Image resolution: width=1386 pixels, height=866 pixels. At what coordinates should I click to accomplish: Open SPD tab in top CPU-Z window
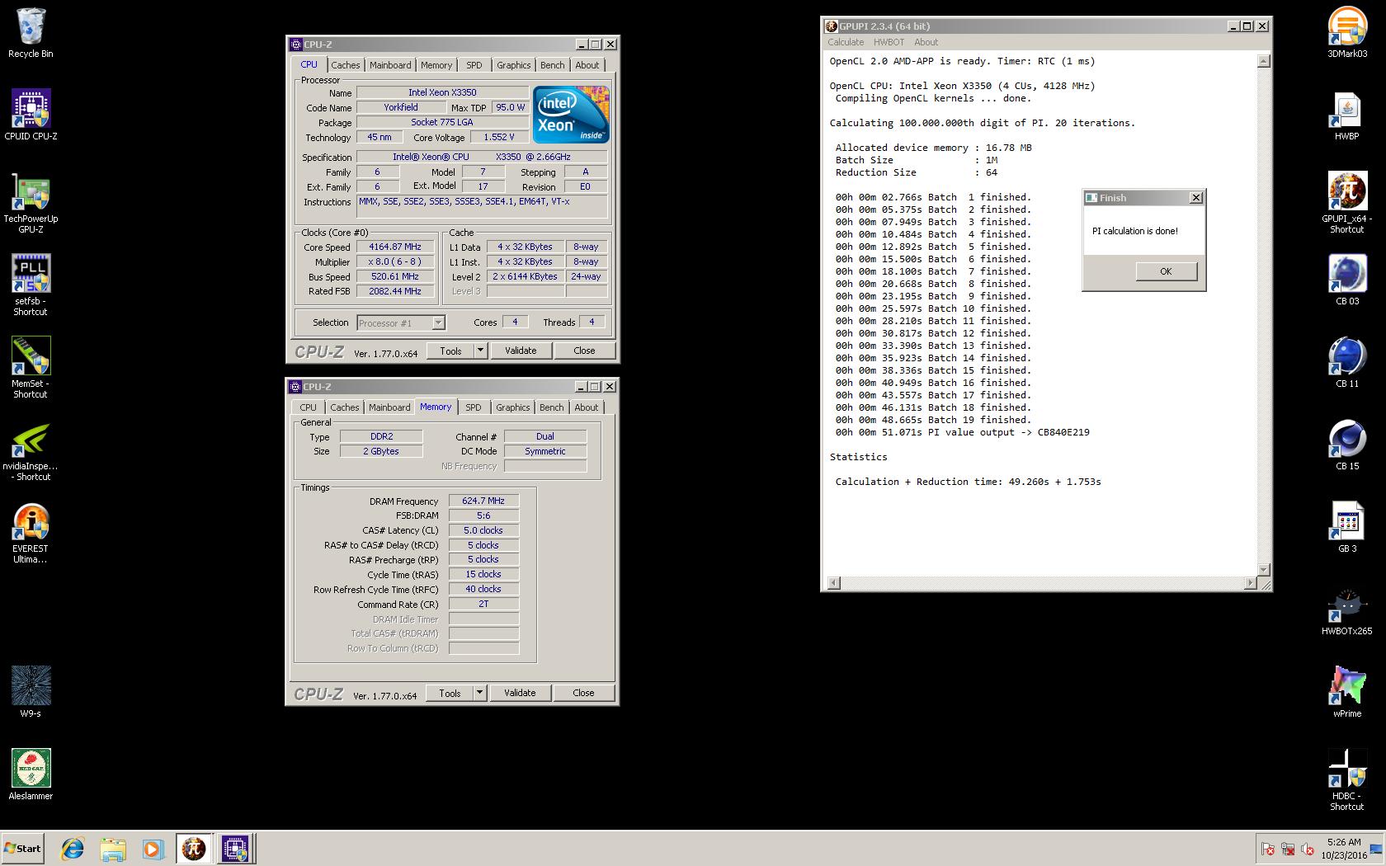474,65
